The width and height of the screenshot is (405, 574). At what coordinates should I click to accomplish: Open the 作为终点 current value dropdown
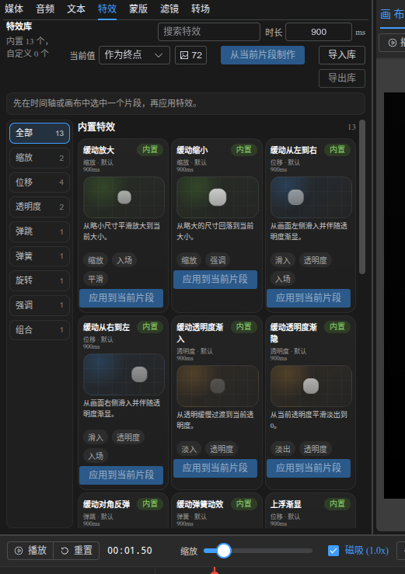tap(134, 55)
